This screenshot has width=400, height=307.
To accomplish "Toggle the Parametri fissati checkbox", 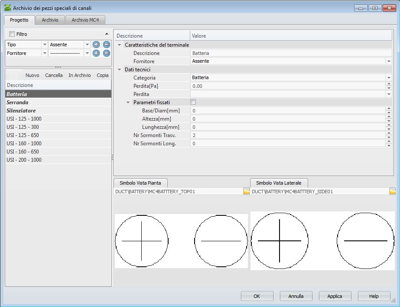I will pyautogui.click(x=193, y=102).
